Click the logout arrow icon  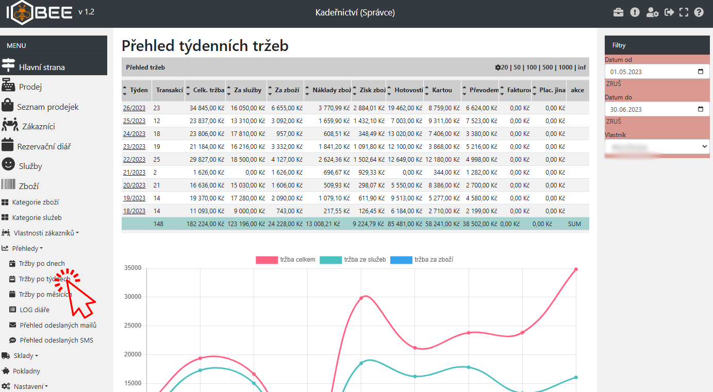pos(669,12)
